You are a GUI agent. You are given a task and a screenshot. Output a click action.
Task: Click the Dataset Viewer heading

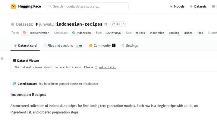click(x=28, y=61)
